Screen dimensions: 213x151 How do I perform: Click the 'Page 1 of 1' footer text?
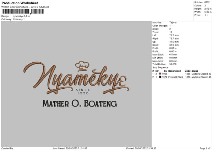pyautogui.click(x=206, y=149)
